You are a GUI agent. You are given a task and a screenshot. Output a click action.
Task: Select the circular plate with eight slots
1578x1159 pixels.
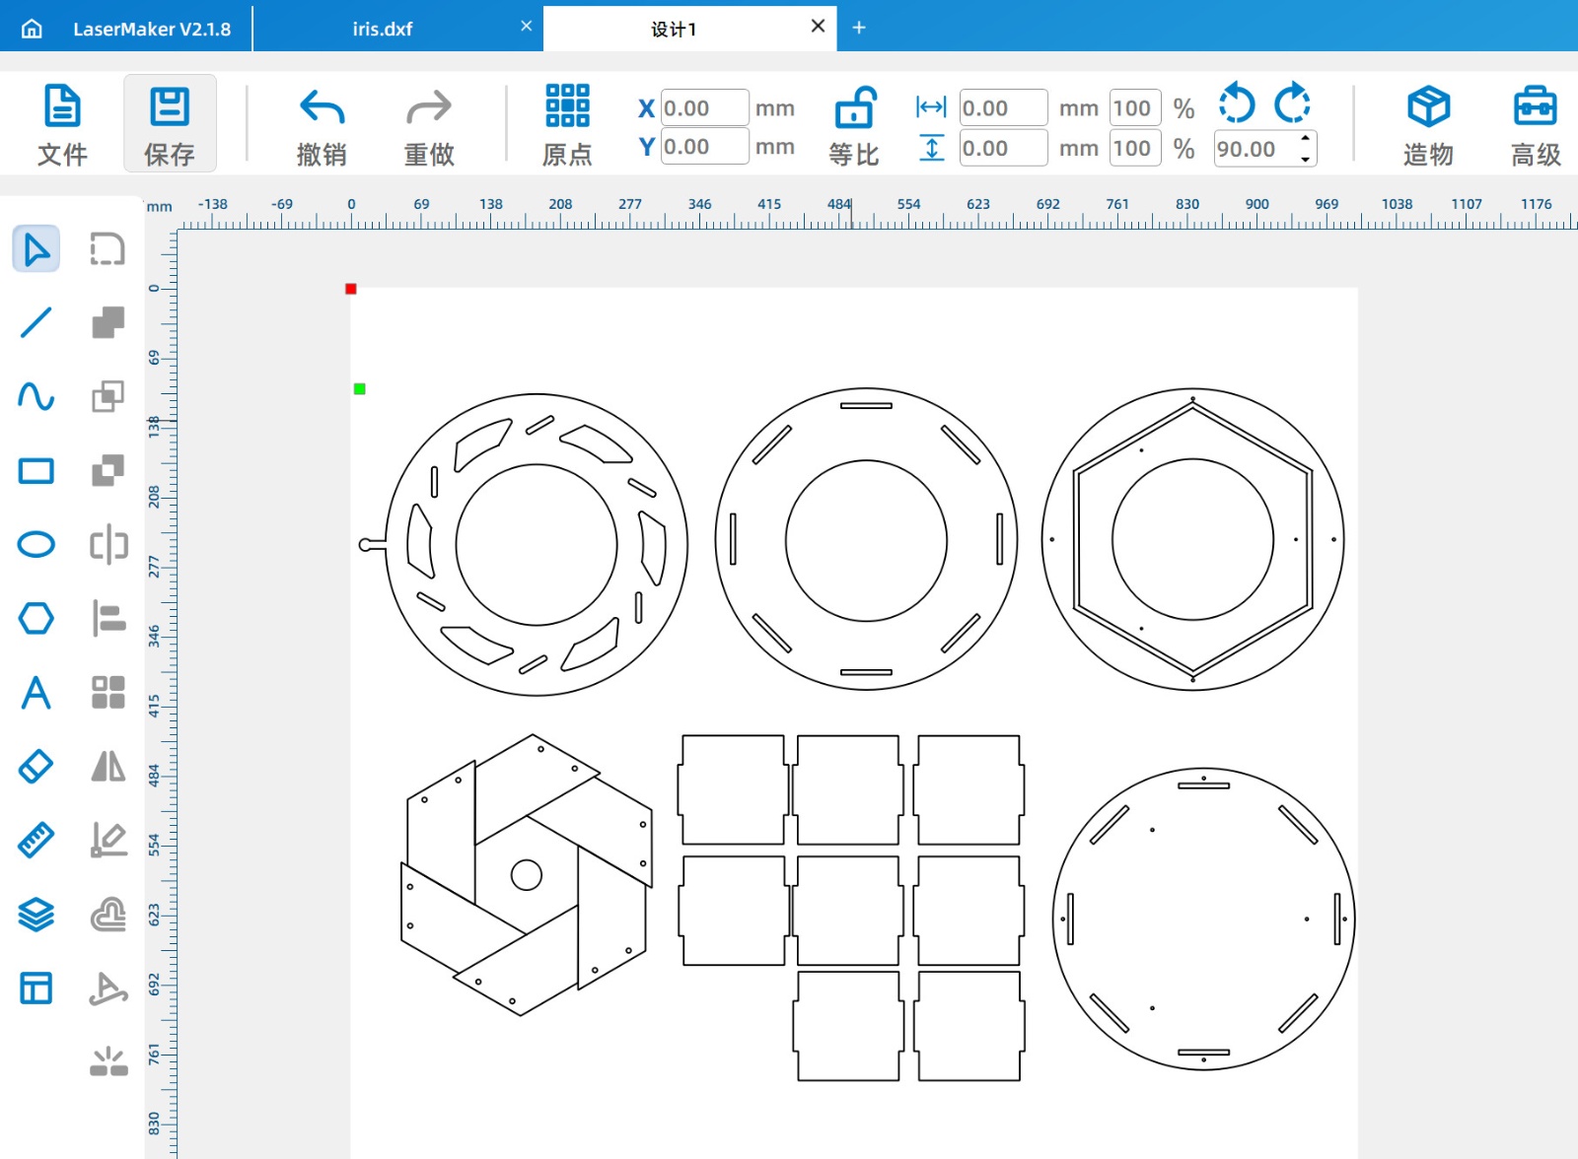(866, 539)
